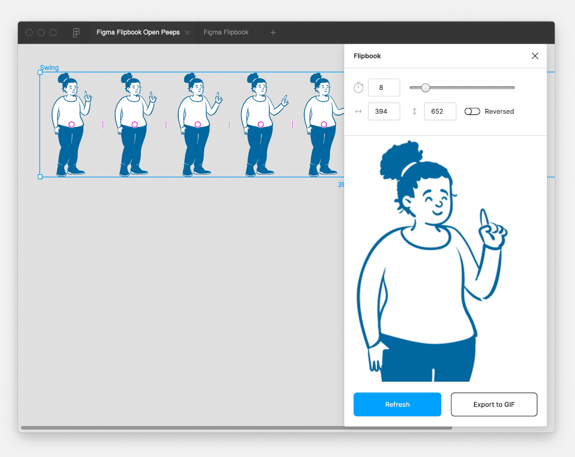Click the Swing frame's top-left resize handle
The image size is (575, 457).
tap(40, 72)
